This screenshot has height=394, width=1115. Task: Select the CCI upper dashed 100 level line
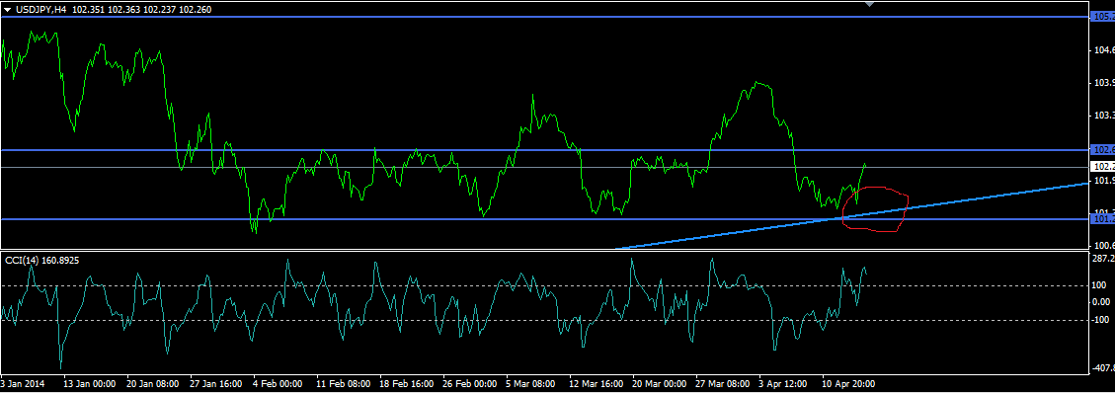(545, 286)
